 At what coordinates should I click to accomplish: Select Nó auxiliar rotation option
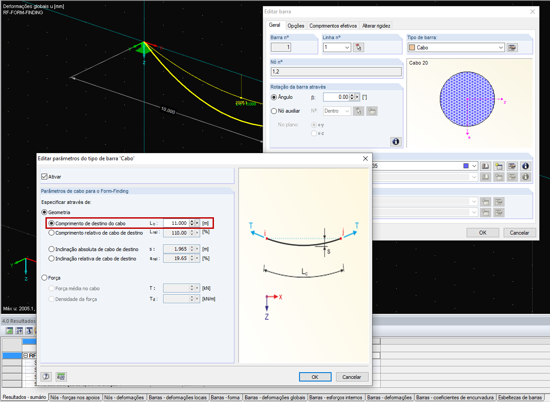274,111
